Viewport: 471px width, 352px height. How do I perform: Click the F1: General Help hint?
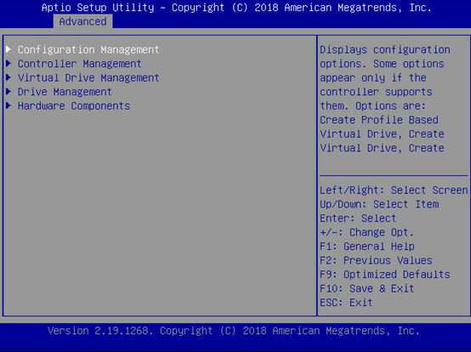(x=367, y=247)
